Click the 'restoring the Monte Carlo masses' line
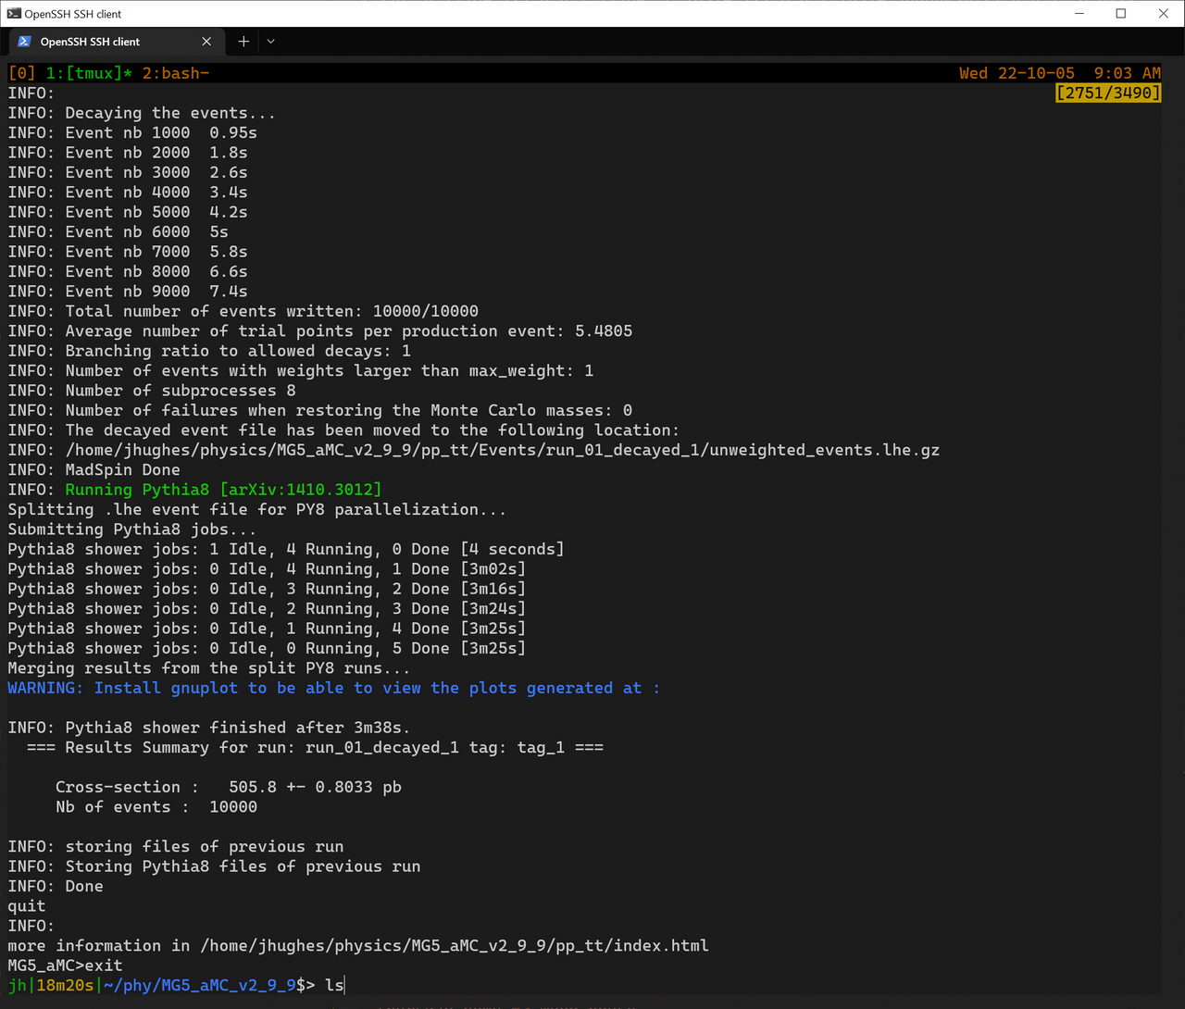The height and width of the screenshot is (1009, 1185). click(320, 411)
